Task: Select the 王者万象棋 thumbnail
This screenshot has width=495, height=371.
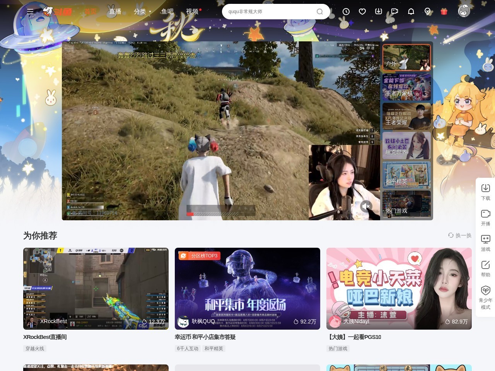Action: (x=406, y=87)
